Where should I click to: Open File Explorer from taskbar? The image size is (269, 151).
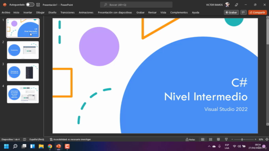coord(41,146)
